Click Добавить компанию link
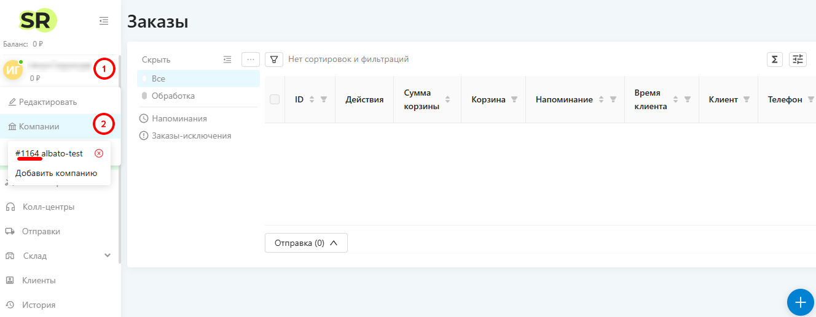The image size is (816, 317). (57, 173)
